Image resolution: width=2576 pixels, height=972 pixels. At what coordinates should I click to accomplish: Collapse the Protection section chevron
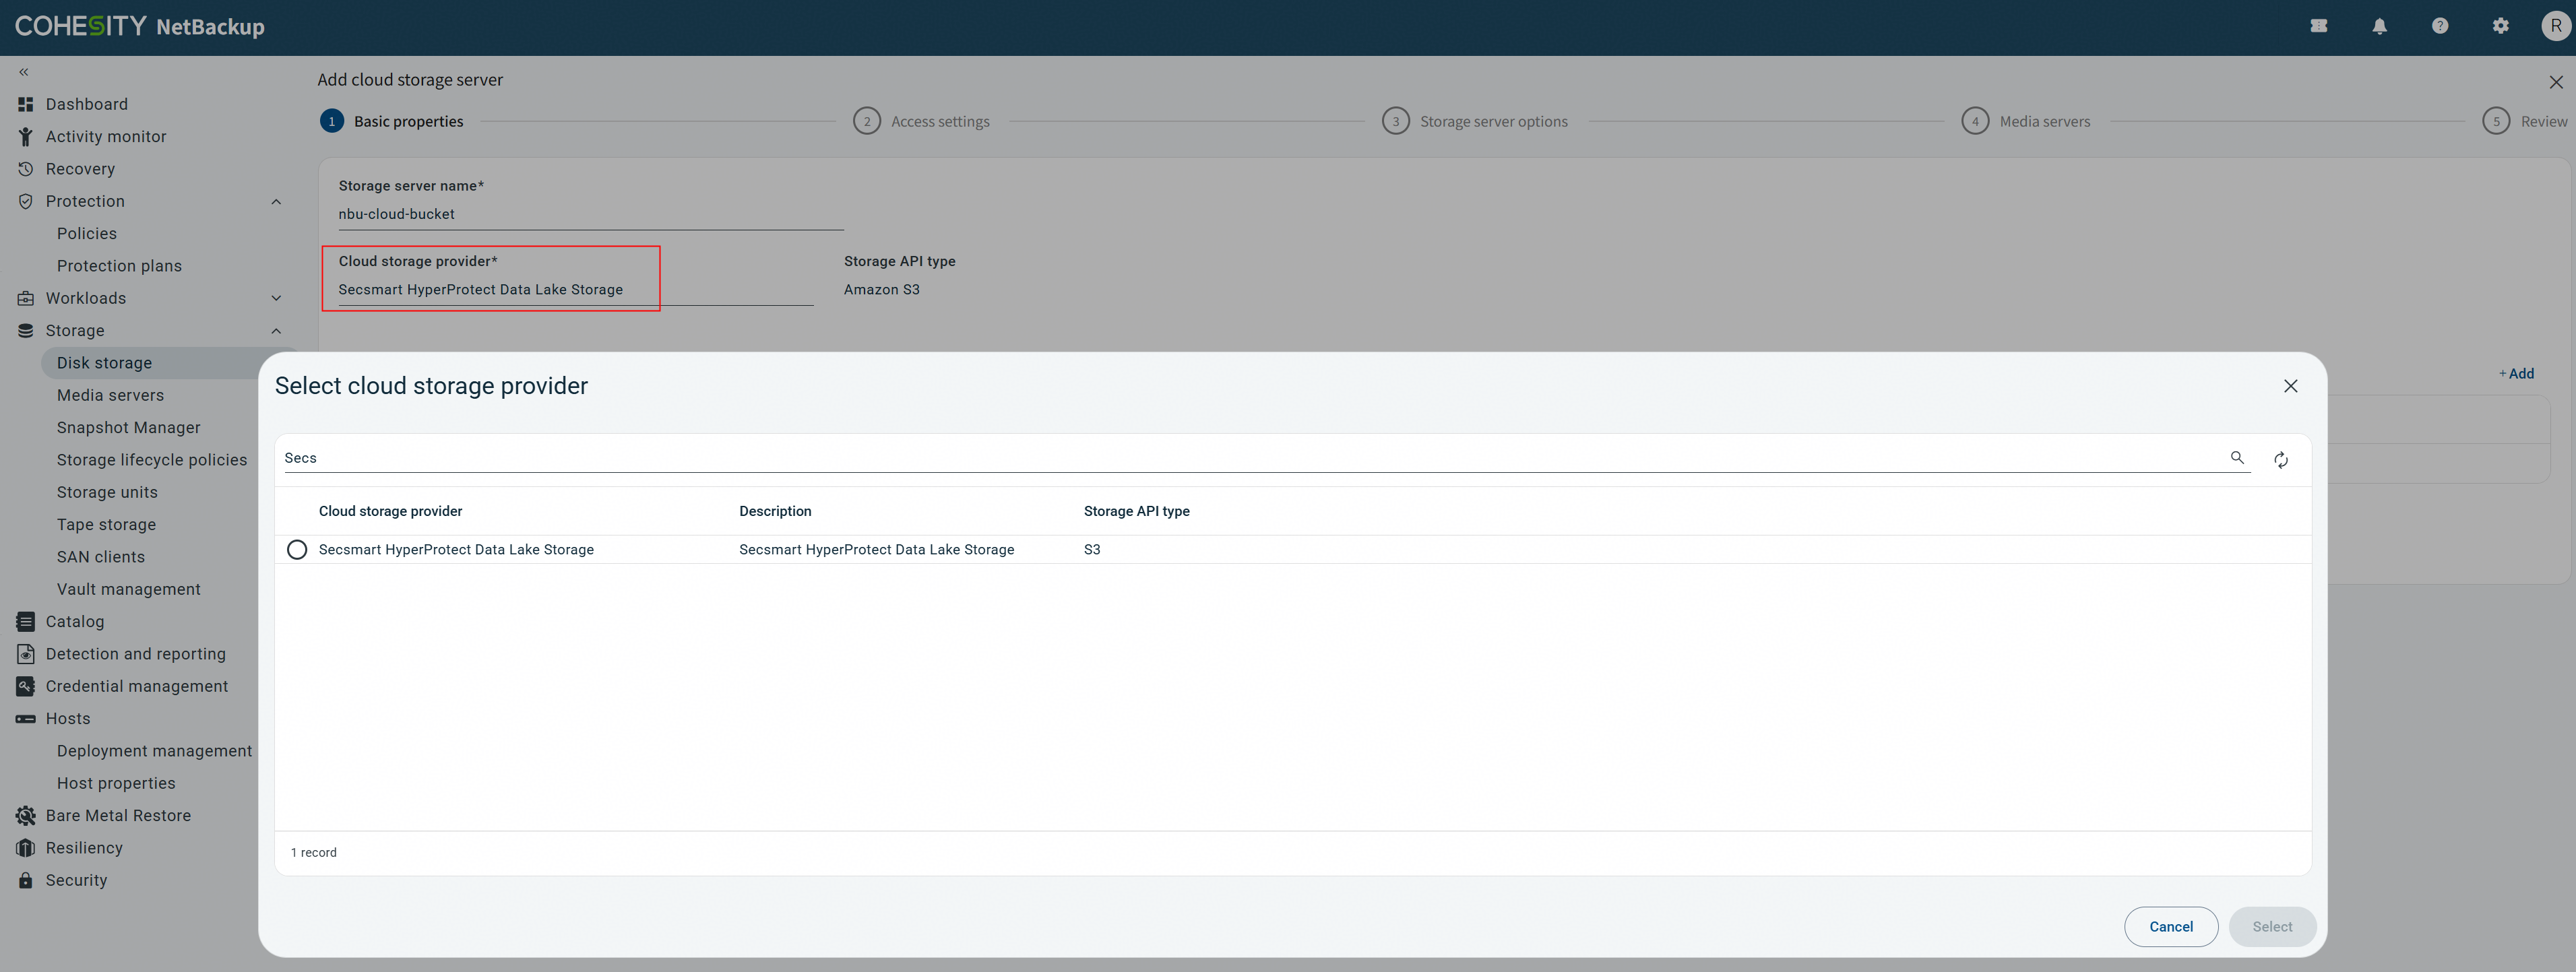[x=276, y=202]
